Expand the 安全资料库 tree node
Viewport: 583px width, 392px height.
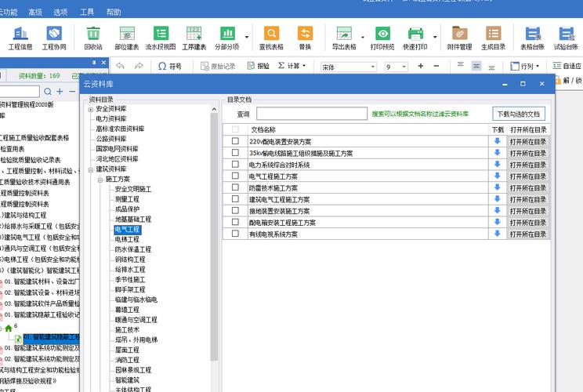(x=90, y=109)
